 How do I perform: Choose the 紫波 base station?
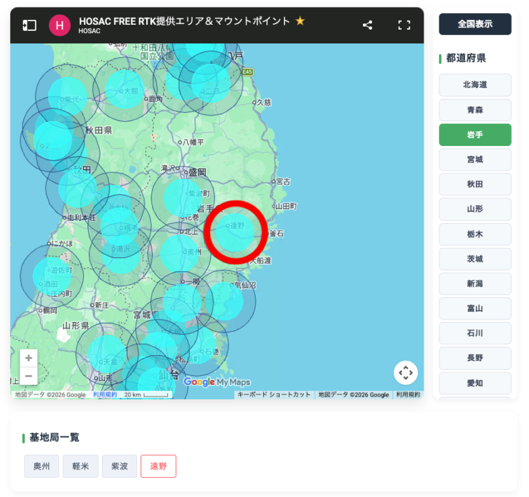pyautogui.click(x=119, y=466)
